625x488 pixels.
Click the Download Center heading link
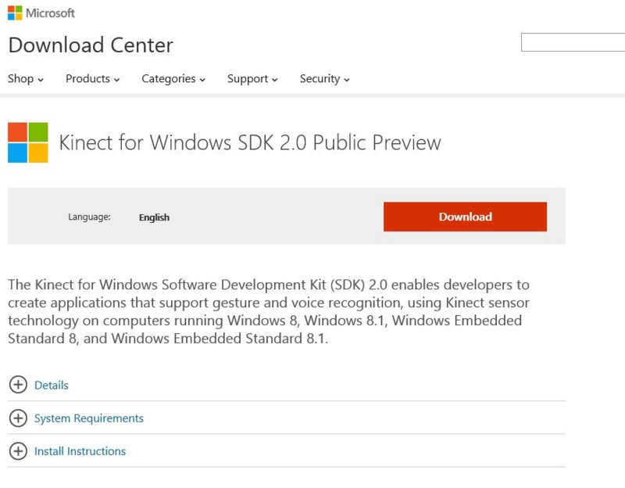coord(91,45)
